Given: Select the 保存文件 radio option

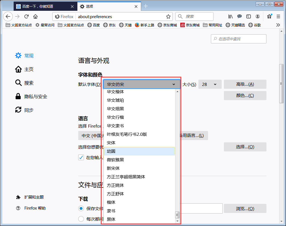Looking at the screenshot, I should (81, 208).
